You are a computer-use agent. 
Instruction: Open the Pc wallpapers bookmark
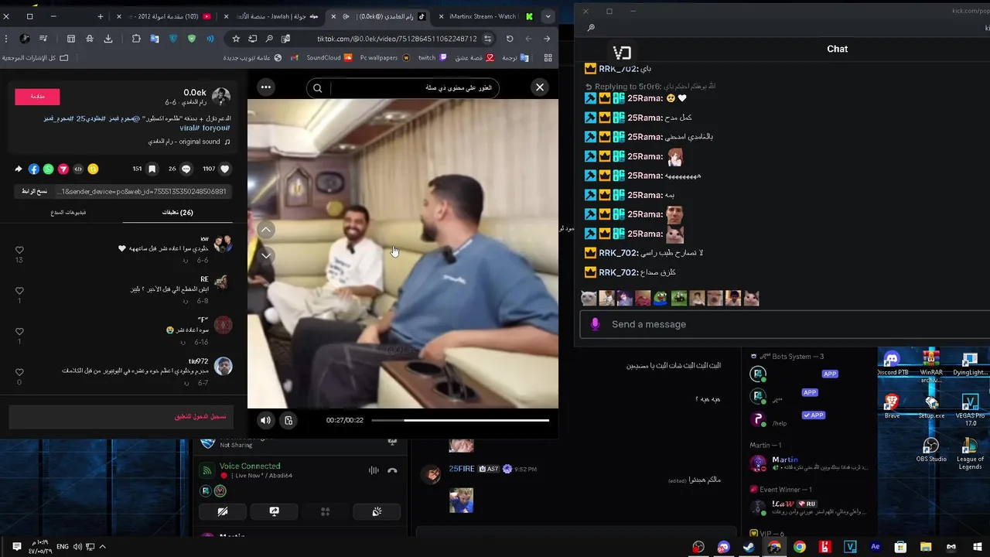[x=384, y=58]
